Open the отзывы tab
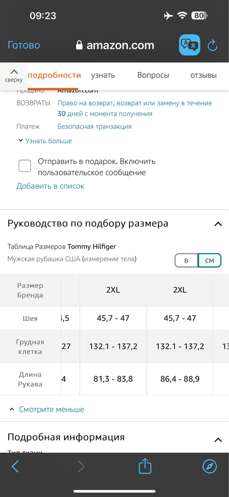The image size is (229, 497). click(204, 75)
